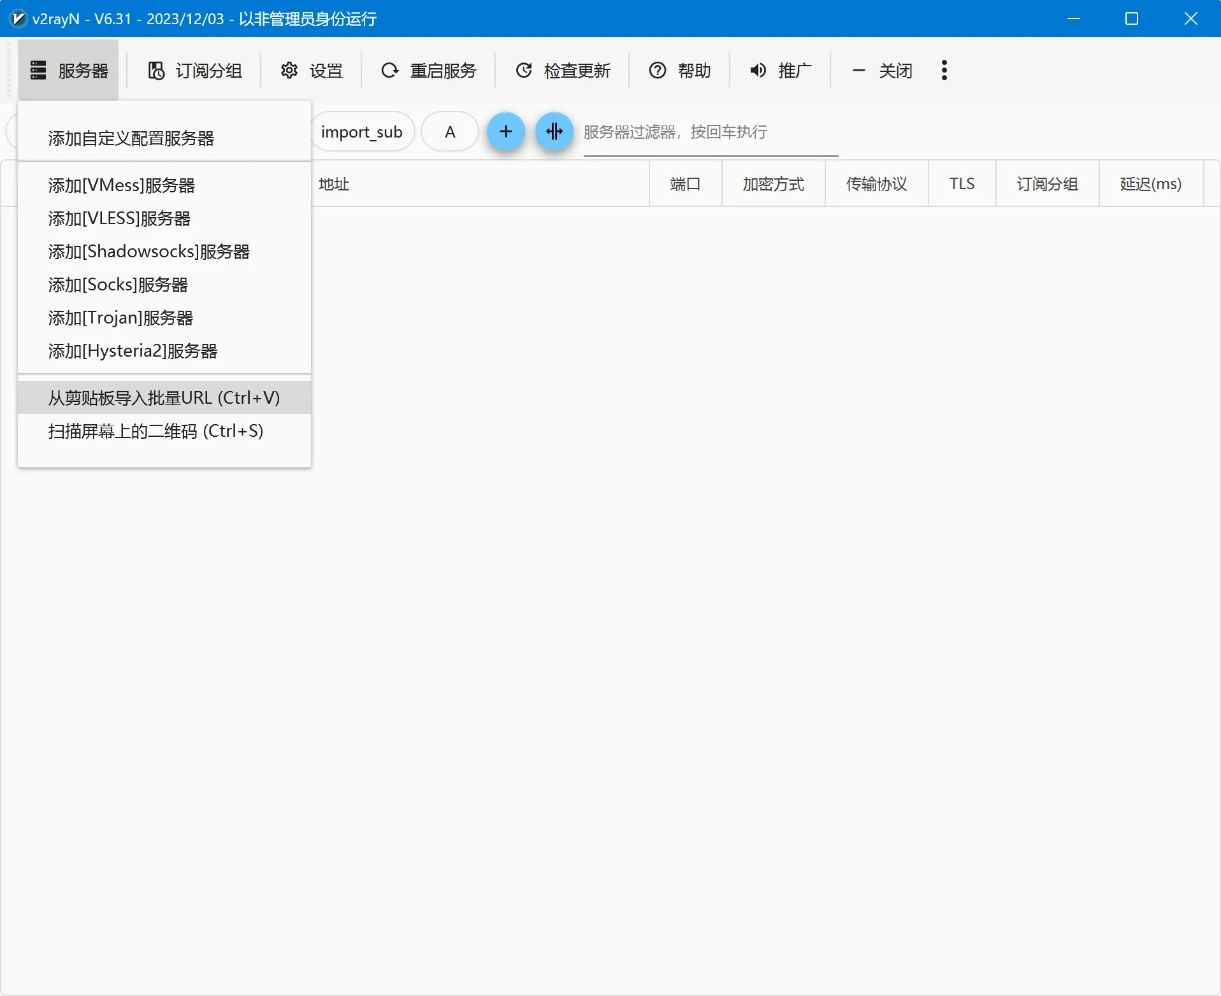Select 从剪贴板导入批量URL menu item
Image resolution: width=1221 pixels, height=996 pixels.
(x=164, y=398)
